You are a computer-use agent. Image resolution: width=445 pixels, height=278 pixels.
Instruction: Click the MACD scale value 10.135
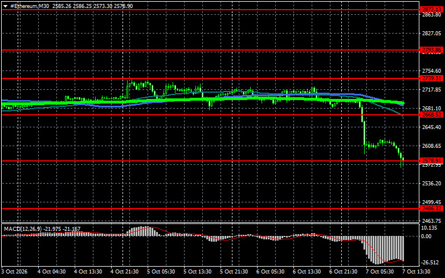430,228
